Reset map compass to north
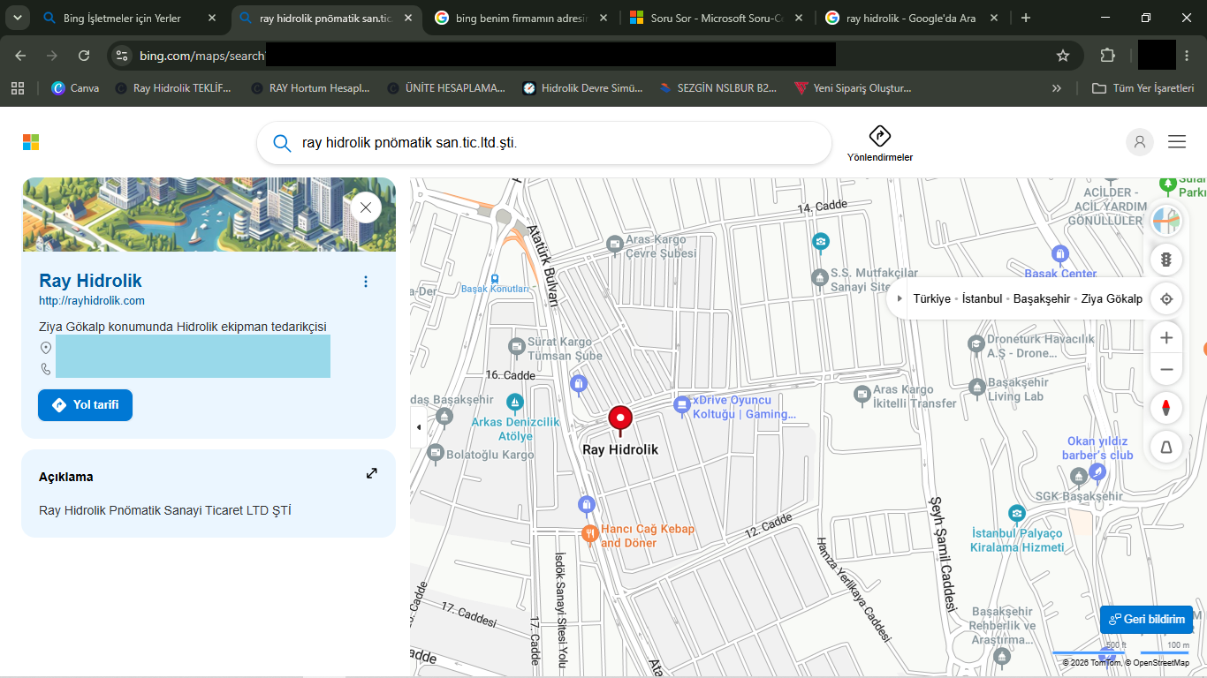Viewport: 1207px width, 678px height. tap(1166, 408)
